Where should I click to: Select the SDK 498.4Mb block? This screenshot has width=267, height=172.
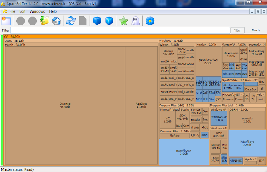182,117
